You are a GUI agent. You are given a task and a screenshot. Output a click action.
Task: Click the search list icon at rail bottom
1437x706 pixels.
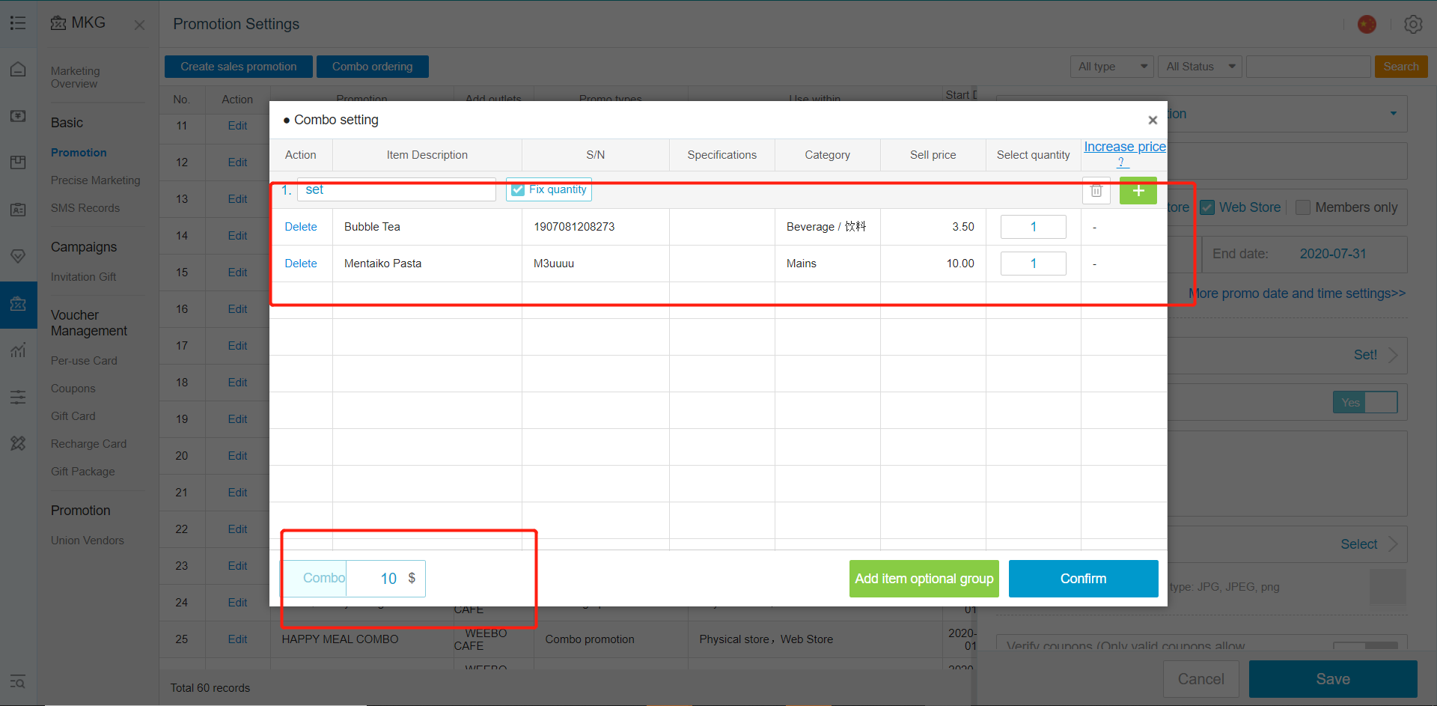coord(18,681)
